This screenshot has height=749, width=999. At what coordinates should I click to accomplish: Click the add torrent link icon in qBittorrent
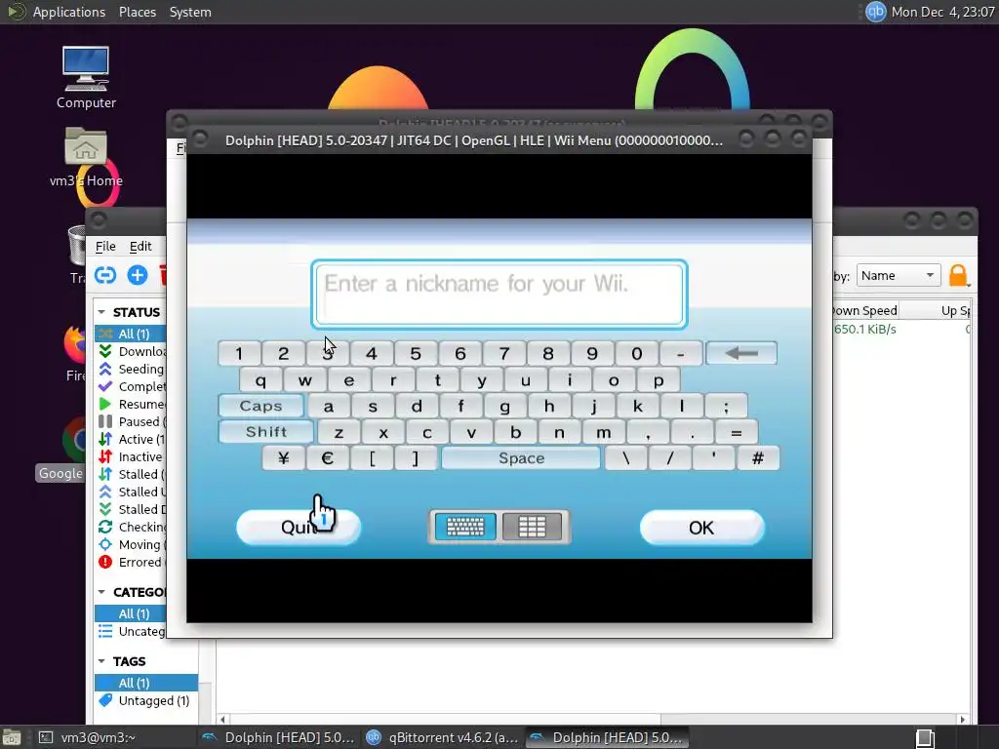(105, 275)
